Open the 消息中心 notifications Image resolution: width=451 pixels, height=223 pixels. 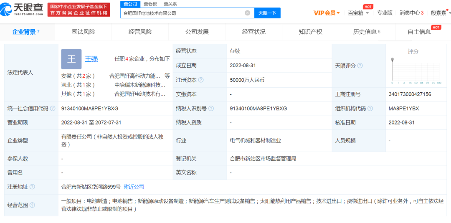(411, 13)
